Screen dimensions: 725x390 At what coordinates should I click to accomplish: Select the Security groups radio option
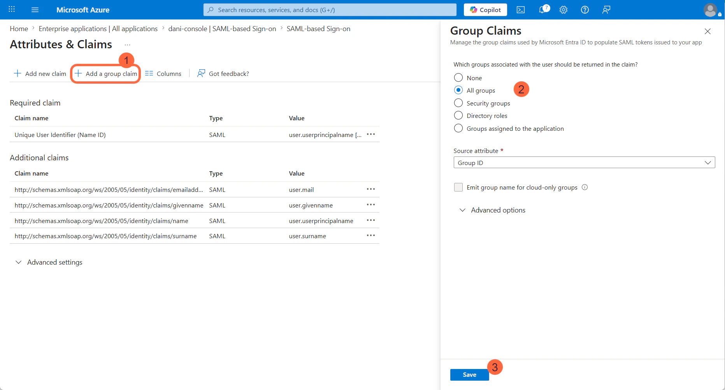coord(458,103)
